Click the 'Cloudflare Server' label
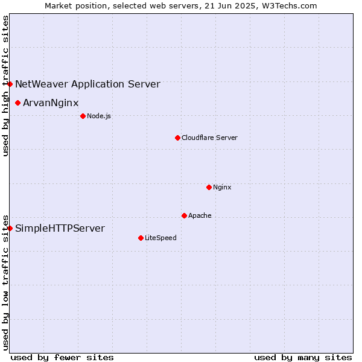Viewport: 362px width, 362px height. point(209,138)
